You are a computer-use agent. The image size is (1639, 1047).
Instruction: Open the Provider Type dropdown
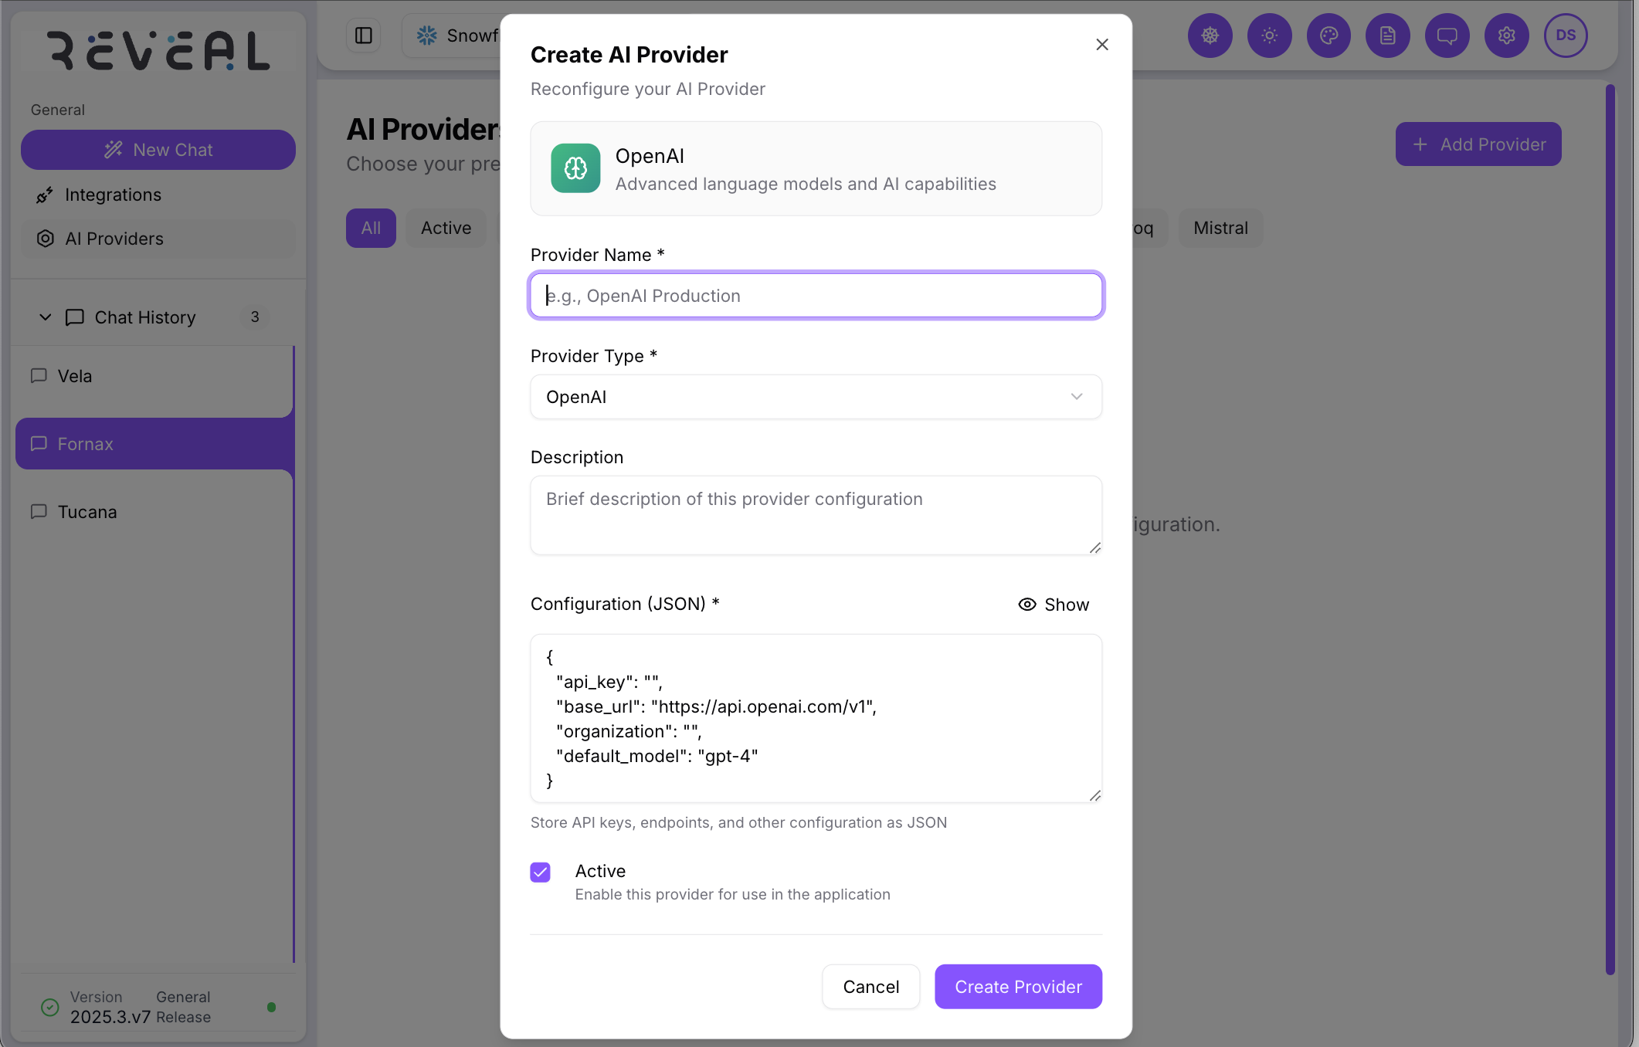click(815, 397)
